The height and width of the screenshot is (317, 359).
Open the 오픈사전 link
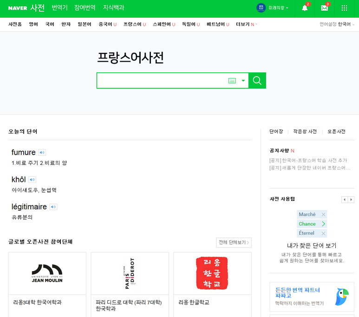pos(336,132)
